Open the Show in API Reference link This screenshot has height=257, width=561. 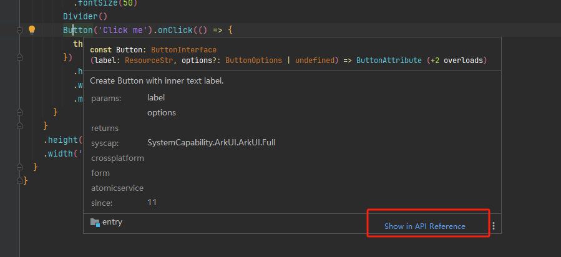[425, 226]
